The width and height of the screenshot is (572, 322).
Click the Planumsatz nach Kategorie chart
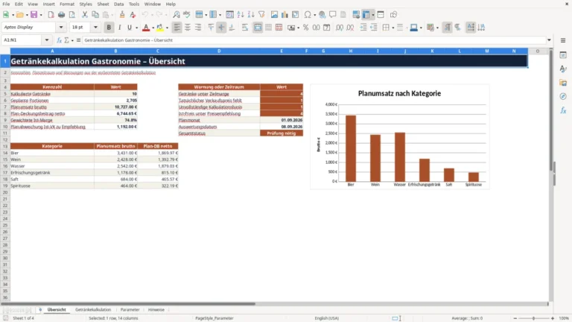pos(399,136)
